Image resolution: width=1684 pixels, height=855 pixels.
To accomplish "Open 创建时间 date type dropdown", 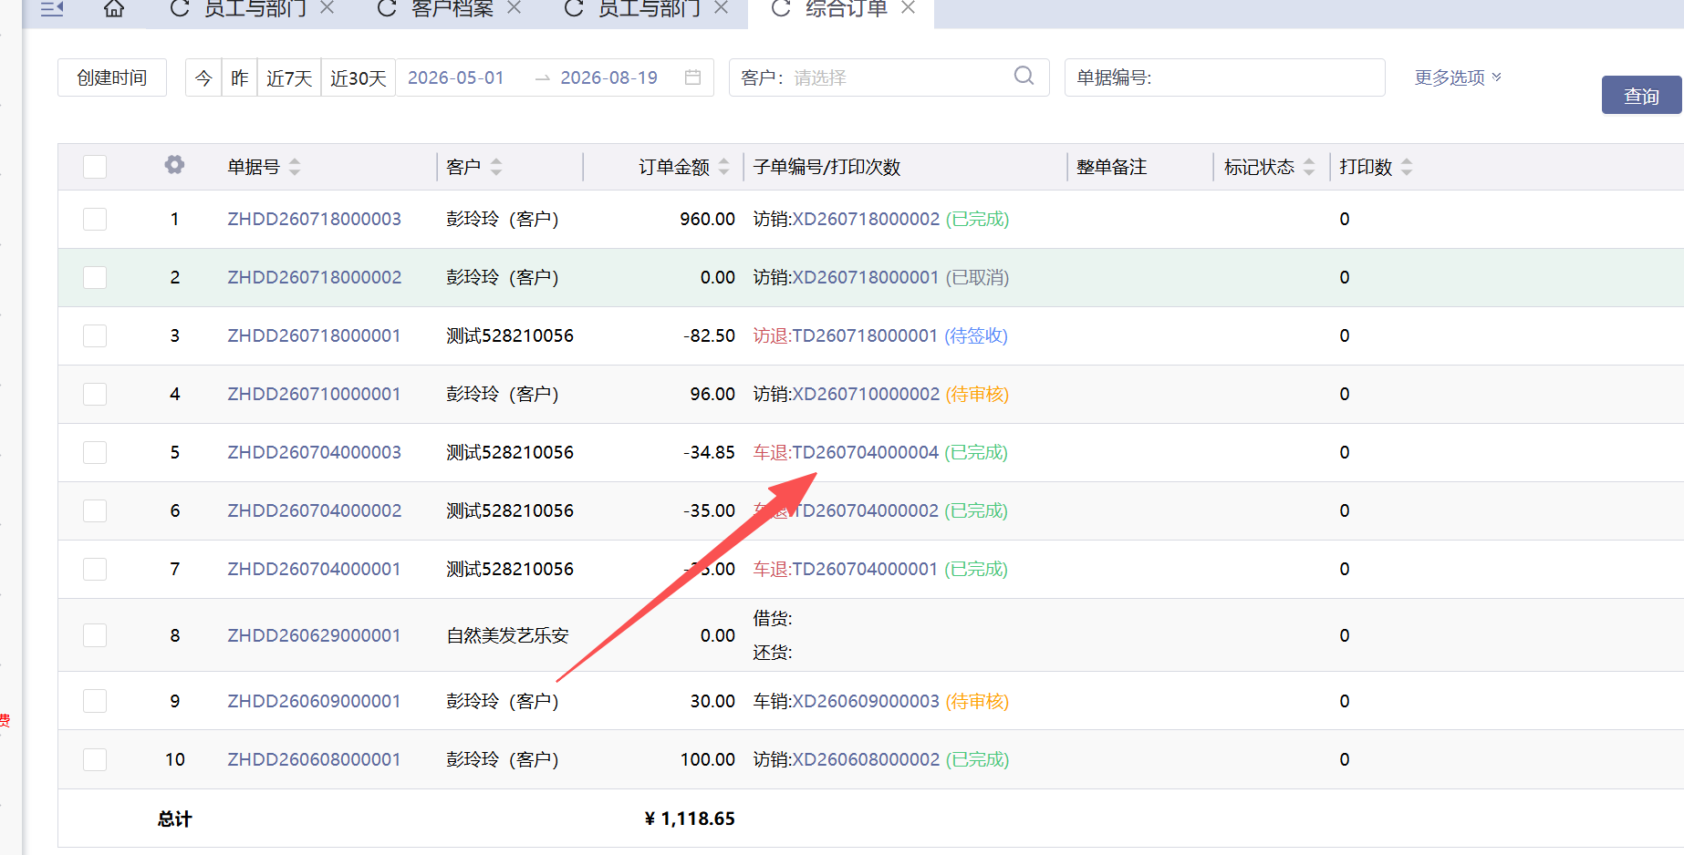I will click(x=112, y=77).
